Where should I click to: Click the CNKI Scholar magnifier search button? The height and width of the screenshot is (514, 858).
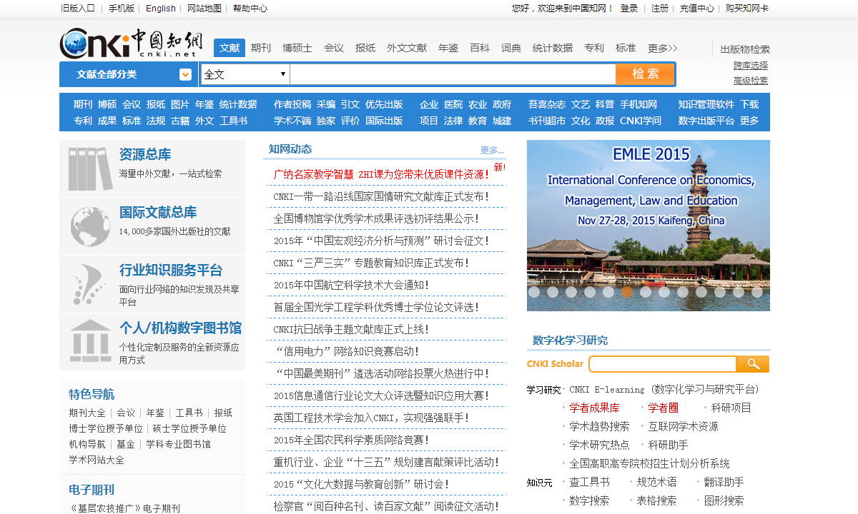[x=753, y=364]
